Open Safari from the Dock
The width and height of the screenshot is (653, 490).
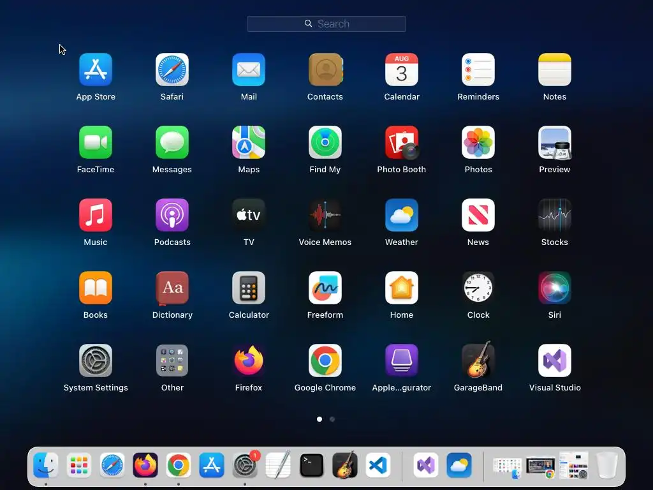tap(112, 465)
